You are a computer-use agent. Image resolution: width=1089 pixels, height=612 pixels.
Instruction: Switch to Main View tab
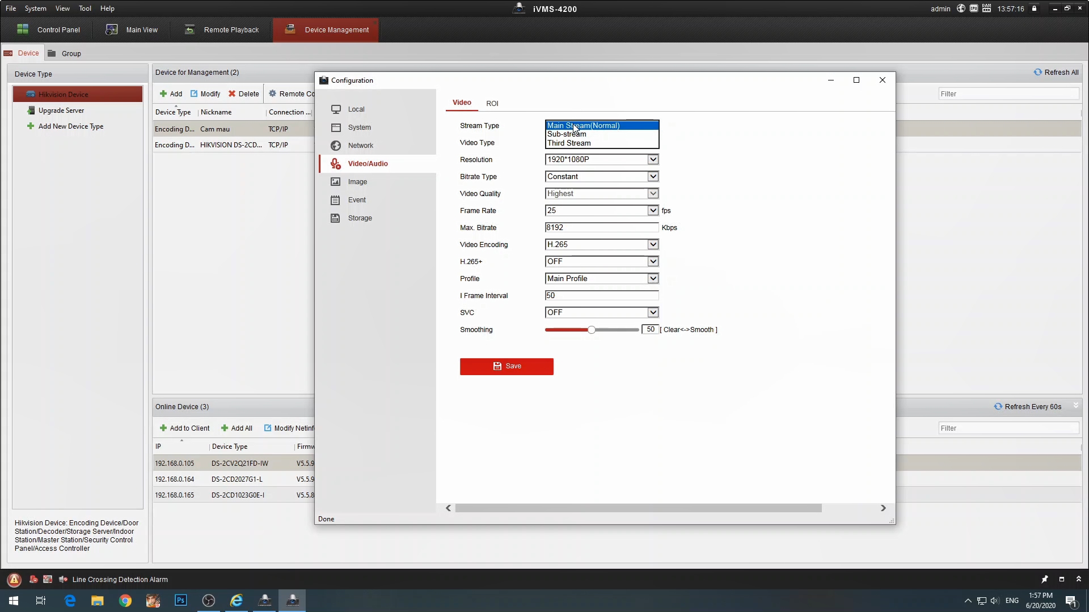132,30
